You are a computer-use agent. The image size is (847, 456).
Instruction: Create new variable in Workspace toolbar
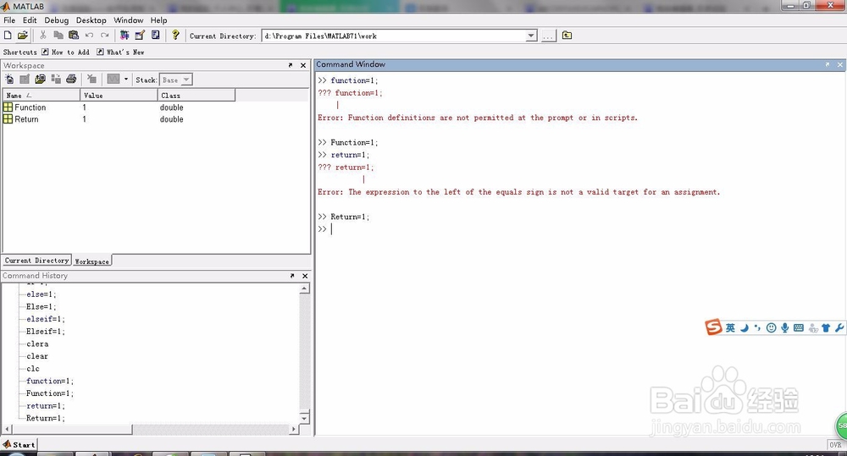coord(9,80)
